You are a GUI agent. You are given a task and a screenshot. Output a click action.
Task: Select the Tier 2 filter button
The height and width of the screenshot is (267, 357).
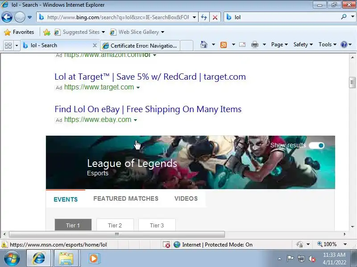115,225
